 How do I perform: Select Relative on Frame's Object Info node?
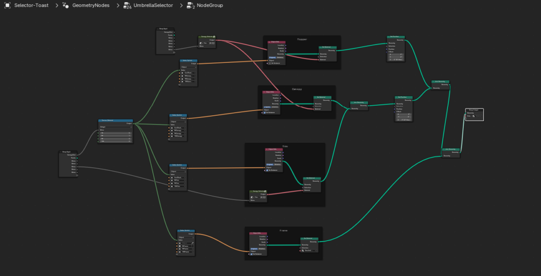[x=262, y=249]
